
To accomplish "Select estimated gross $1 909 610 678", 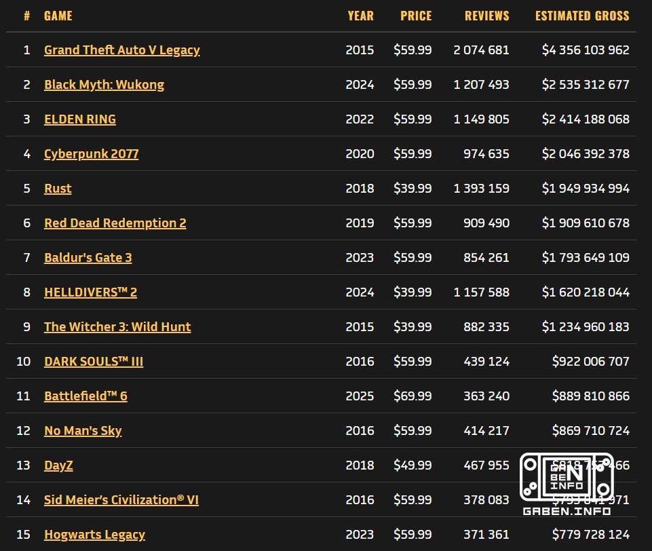I will 586,223.
